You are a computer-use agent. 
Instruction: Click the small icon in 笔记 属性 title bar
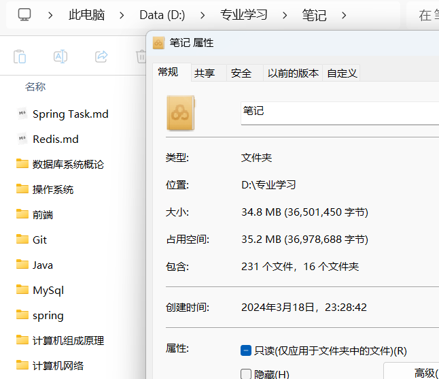[158, 43]
